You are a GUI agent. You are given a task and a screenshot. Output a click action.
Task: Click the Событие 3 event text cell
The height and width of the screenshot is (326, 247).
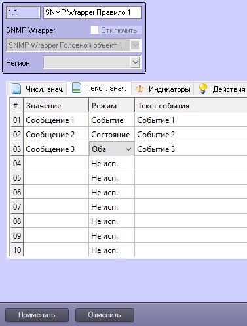tap(191, 149)
